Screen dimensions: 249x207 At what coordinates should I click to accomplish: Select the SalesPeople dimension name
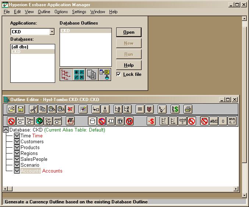(x=34, y=159)
